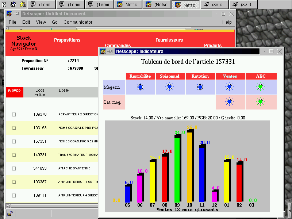Tick the checkbox for article 157331
This screenshot has height=219, width=292.
(14, 141)
